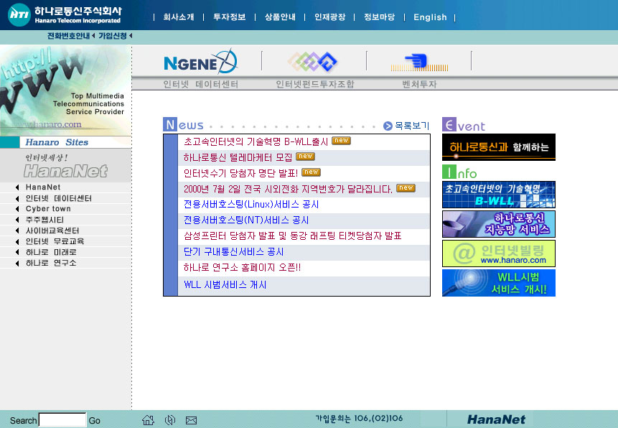618x428 pixels.
Task: Open 회사소개 in the top menu
Action: coord(179,17)
